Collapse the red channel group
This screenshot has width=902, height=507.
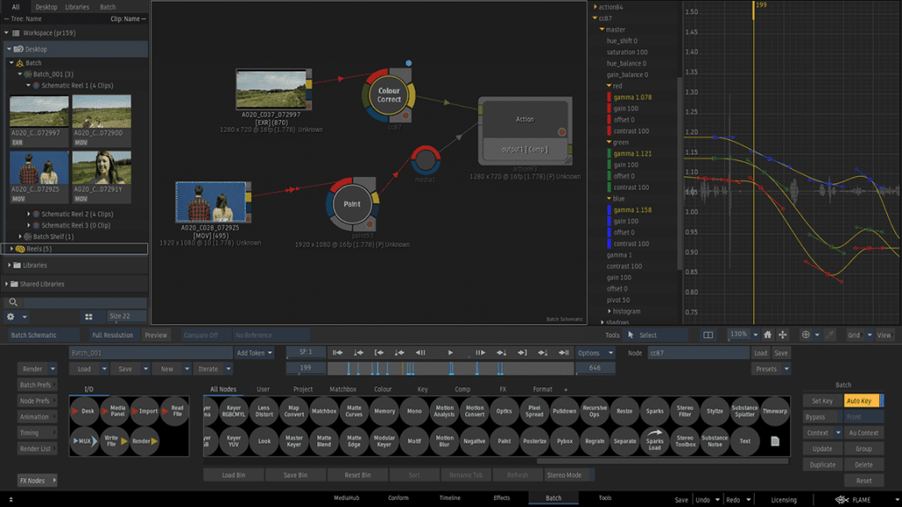click(609, 86)
